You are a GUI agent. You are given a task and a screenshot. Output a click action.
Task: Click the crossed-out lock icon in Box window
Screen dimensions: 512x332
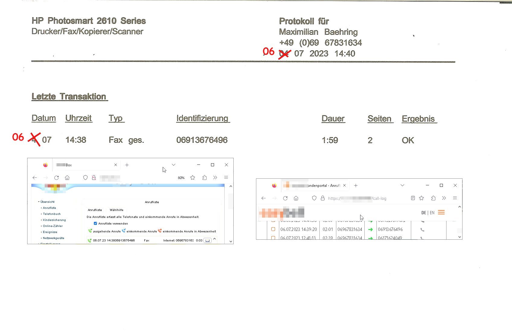(94, 178)
